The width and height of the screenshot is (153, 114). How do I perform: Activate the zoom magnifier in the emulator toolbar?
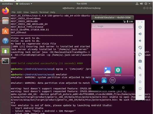pyautogui.click(x=140, y=68)
